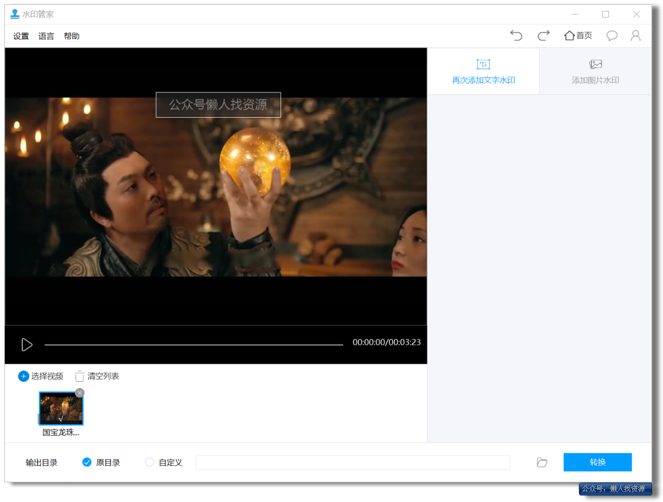
Task: Go to the 首页 home page
Action: (x=578, y=36)
